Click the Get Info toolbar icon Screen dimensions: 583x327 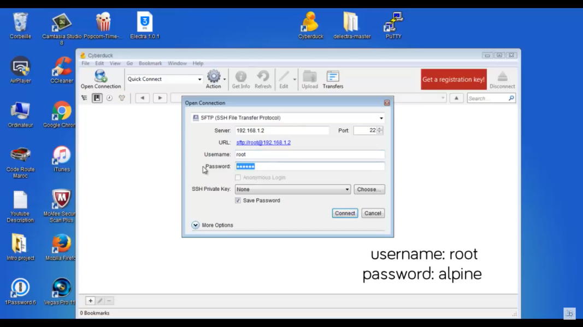point(241,79)
